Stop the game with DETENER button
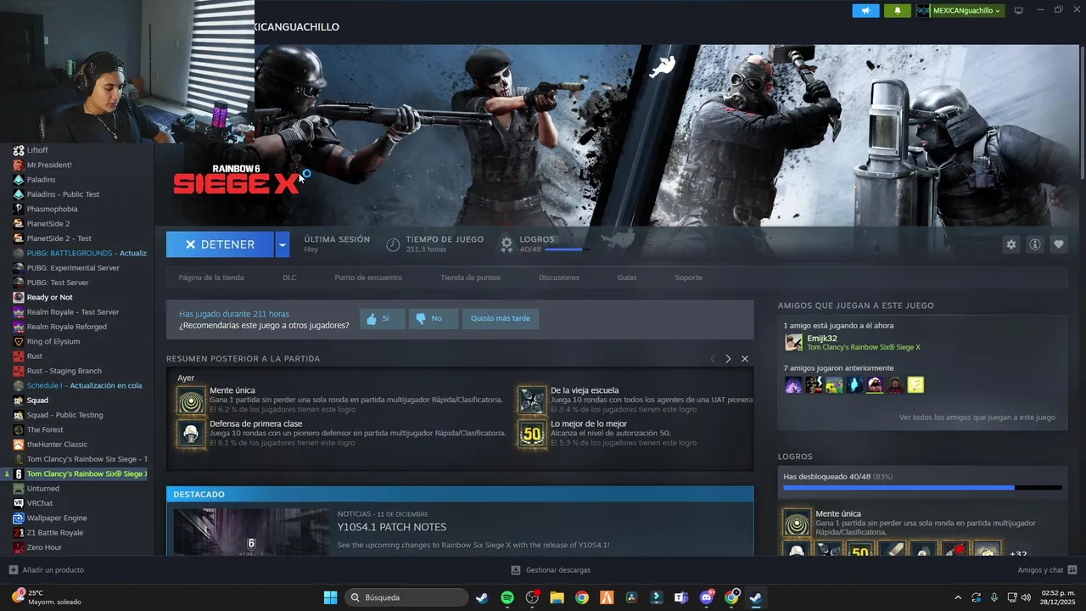The height and width of the screenshot is (611, 1086). pos(220,244)
